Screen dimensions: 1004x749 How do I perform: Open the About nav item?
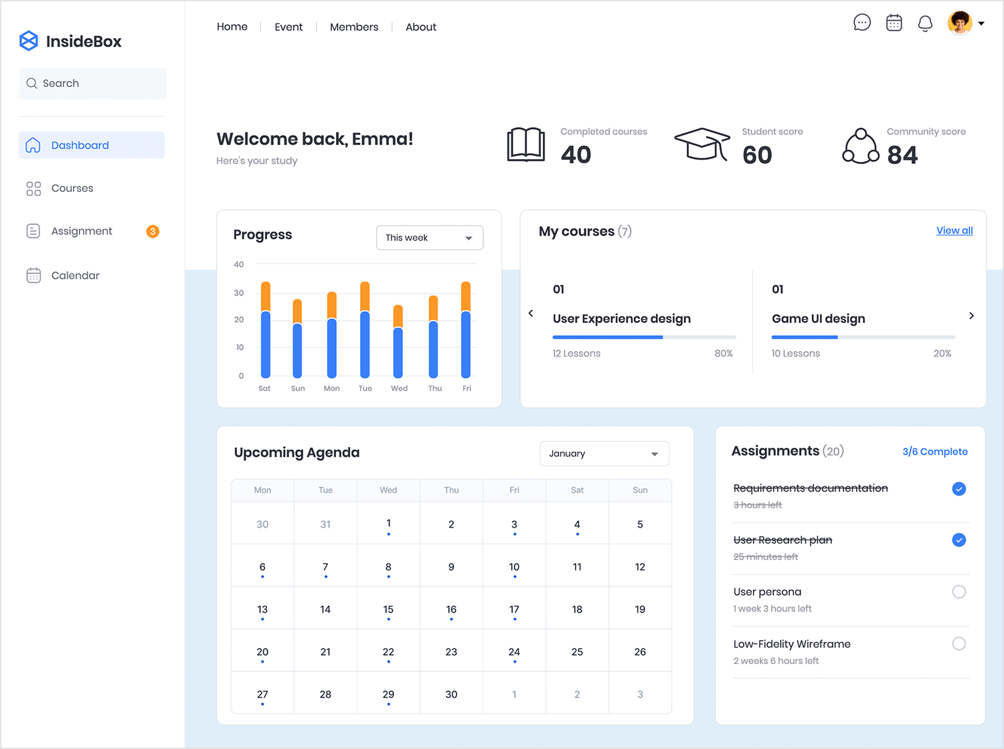(x=421, y=27)
